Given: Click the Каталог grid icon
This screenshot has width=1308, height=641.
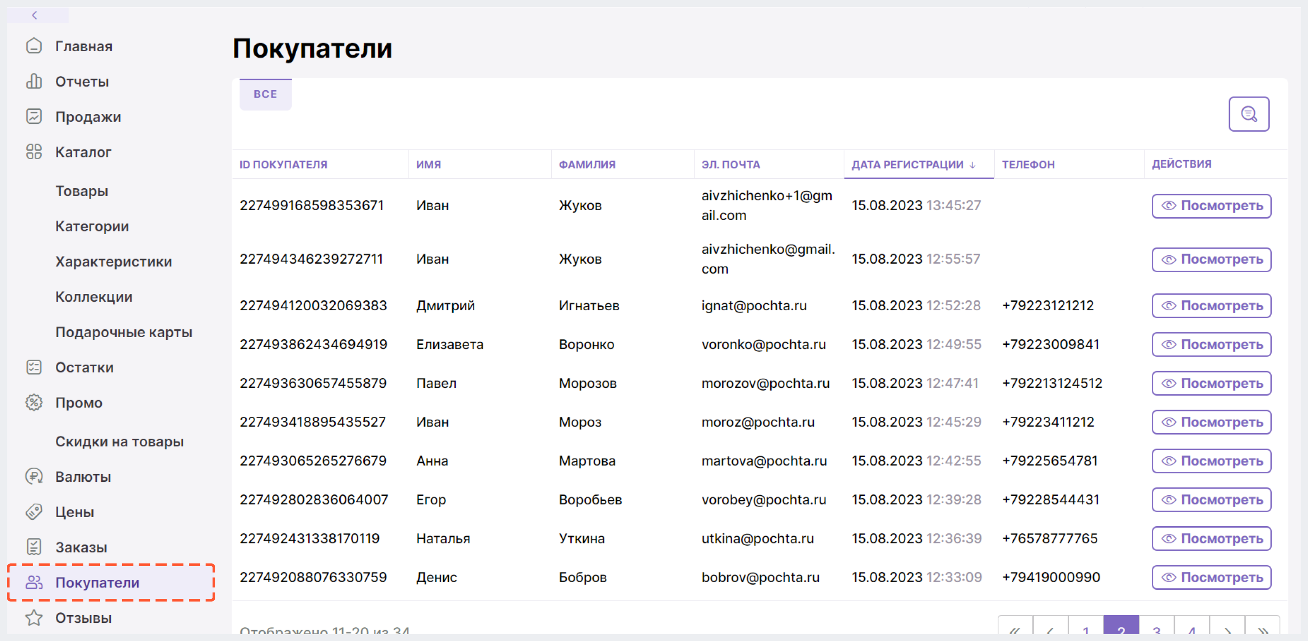Looking at the screenshot, I should 34,152.
